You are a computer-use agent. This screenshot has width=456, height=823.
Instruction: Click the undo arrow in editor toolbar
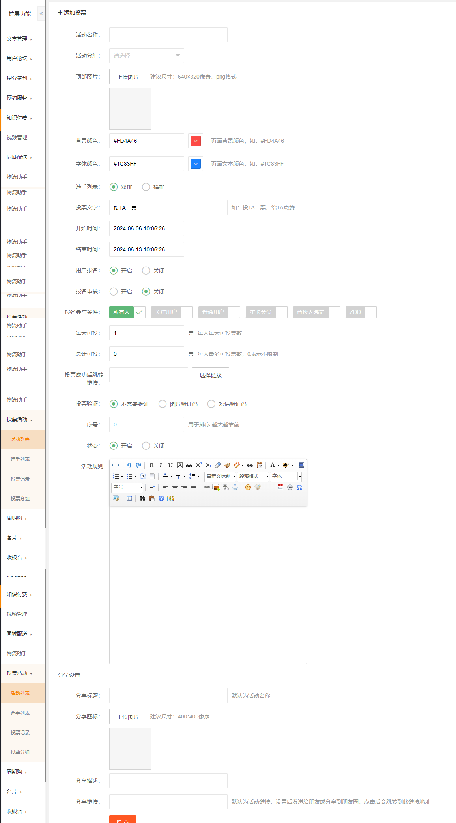tap(129, 465)
